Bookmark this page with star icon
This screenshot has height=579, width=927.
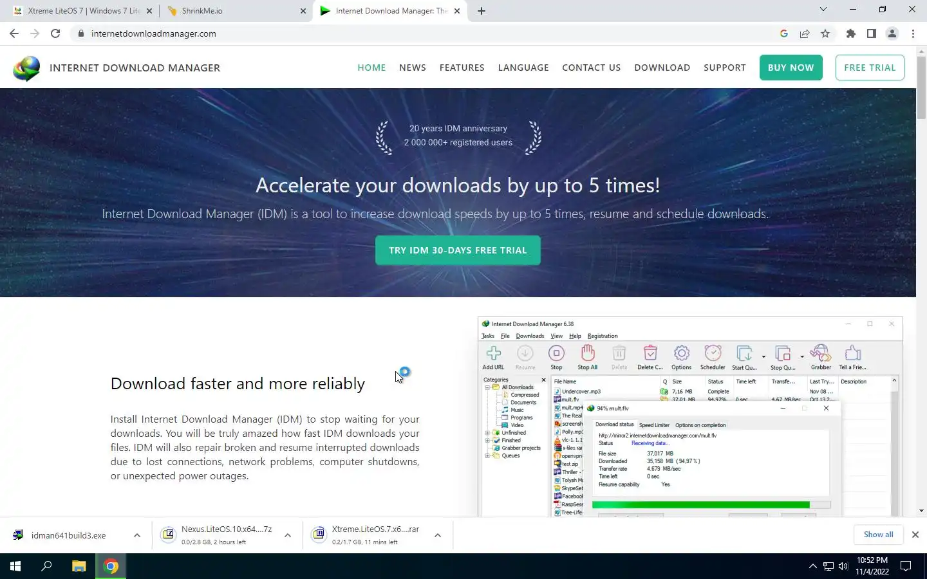(x=825, y=33)
